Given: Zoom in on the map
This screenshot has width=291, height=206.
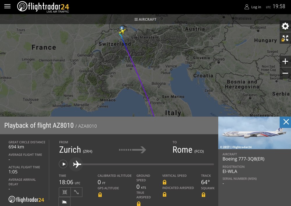Looking at the screenshot, I should coord(285,61).
